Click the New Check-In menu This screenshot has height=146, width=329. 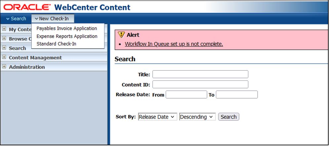click(53, 18)
